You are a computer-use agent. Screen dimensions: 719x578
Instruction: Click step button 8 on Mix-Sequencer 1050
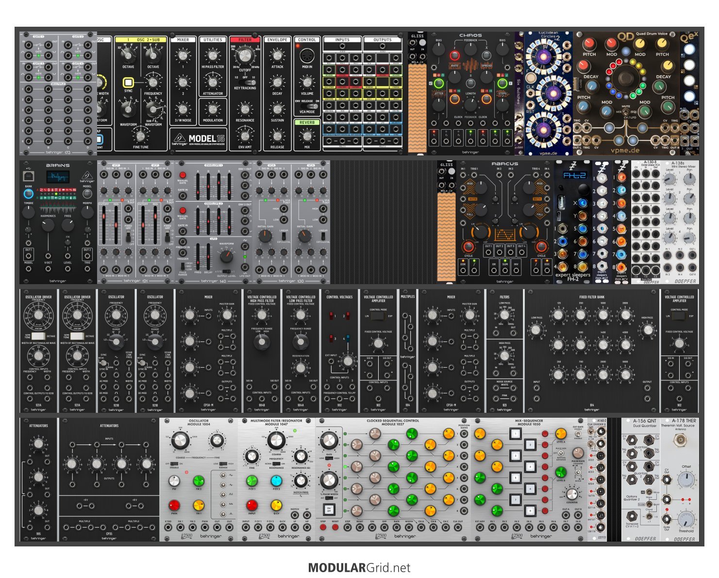530,510
